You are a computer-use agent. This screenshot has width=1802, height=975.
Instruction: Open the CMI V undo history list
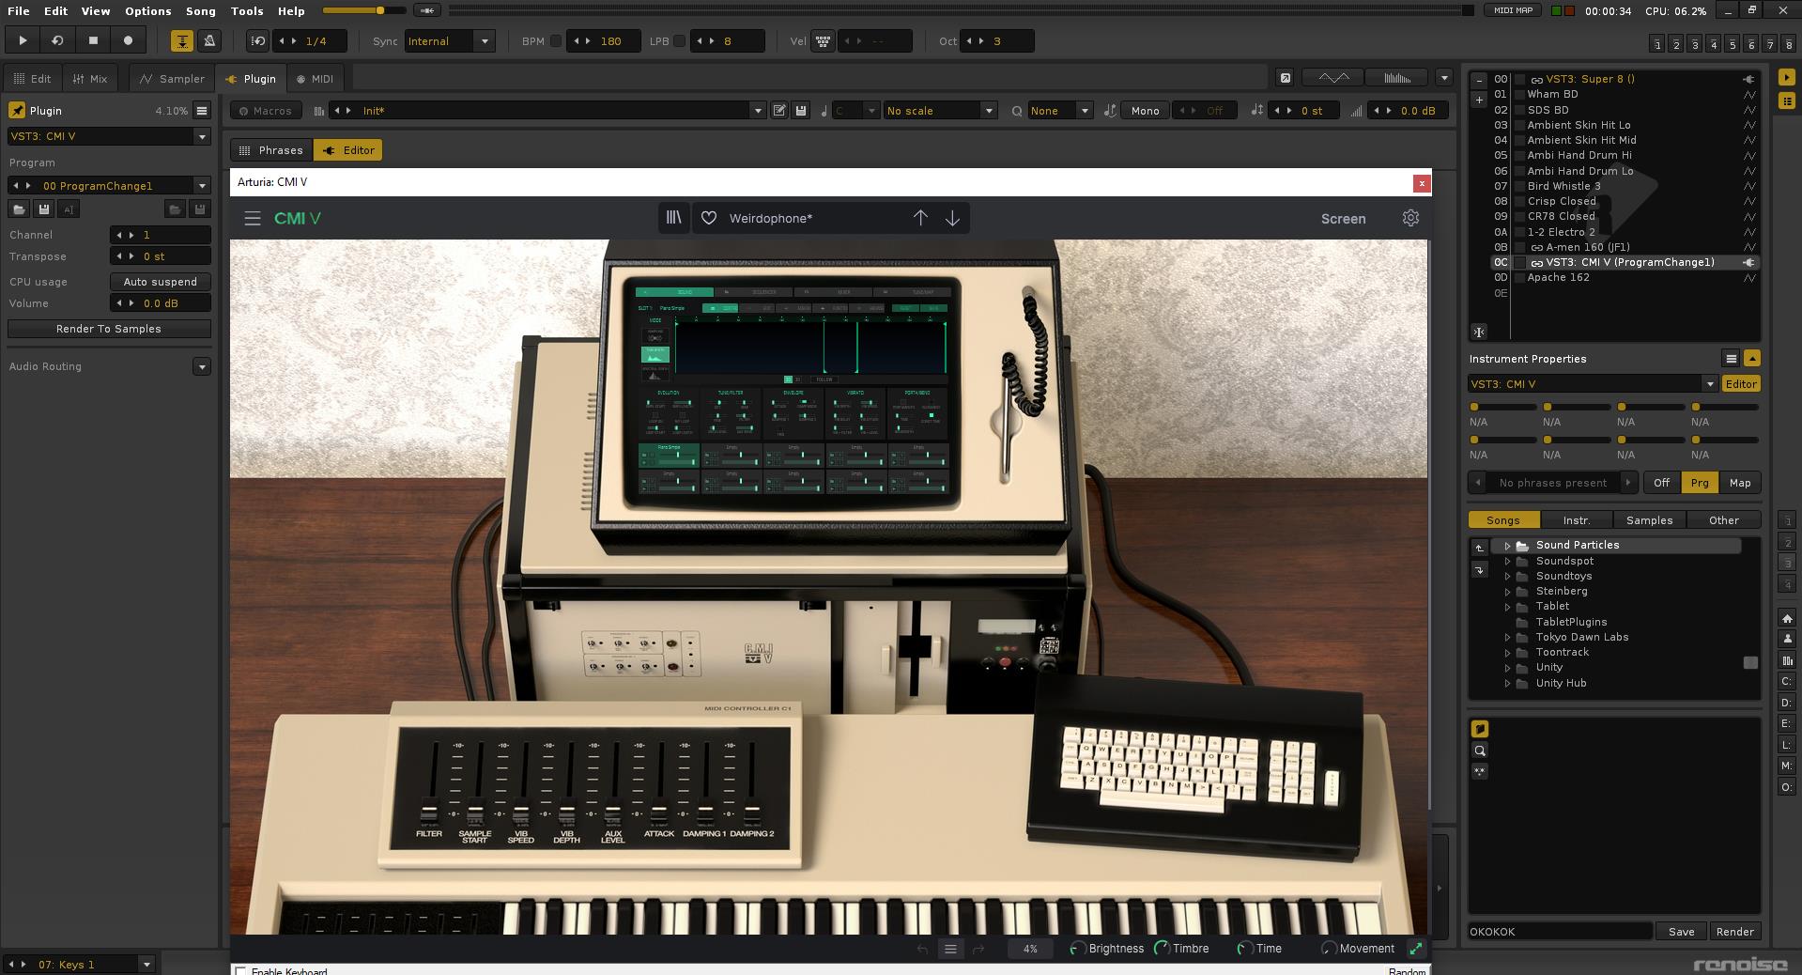click(x=950, y=949)
